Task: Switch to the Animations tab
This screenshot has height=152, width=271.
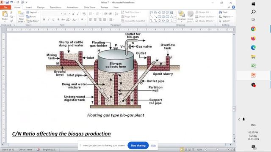Action: tap(72, 8)
